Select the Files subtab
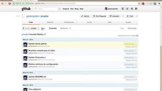The width and height of the screenshot is (162, 91). tap(43, 28)
